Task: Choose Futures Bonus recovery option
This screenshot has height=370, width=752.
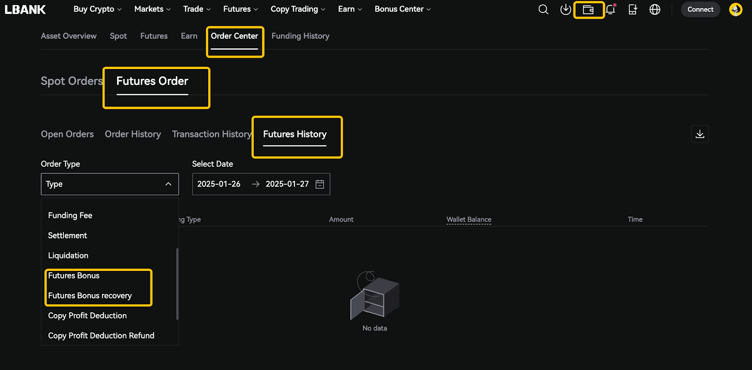Action: tap(90, 296)
